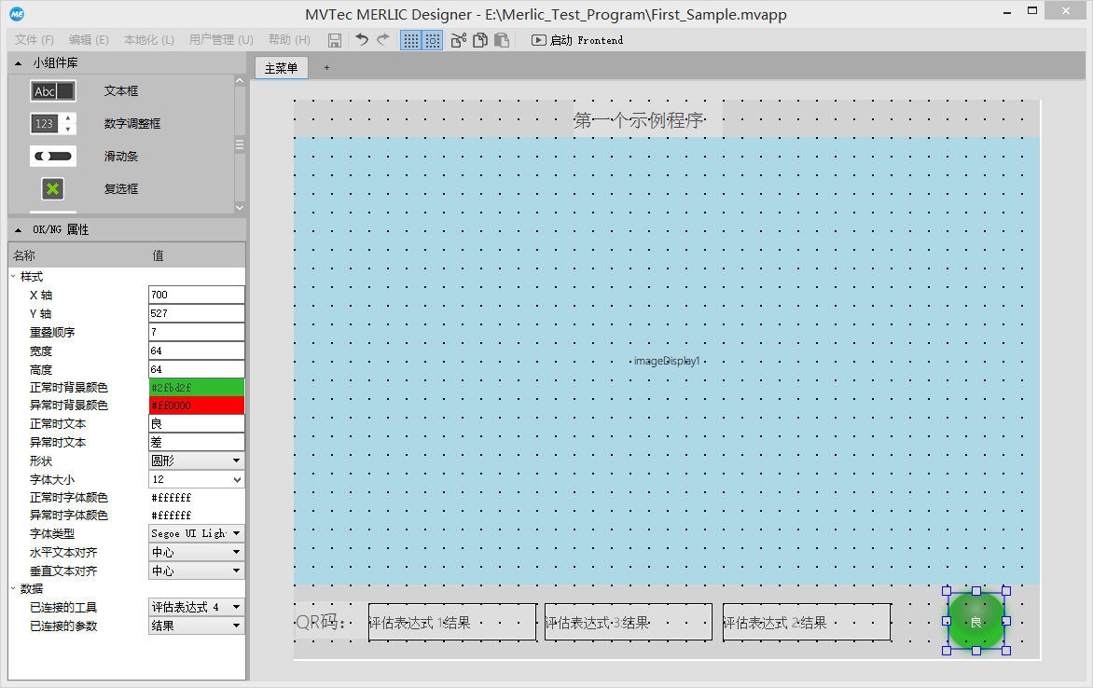Open the 已连接的工具 dropdown
Viewport: 1093px width, 688px height.
click(236, 607)
